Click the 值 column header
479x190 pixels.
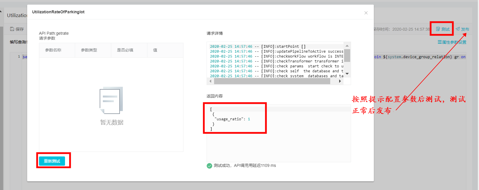click(155, 50)
